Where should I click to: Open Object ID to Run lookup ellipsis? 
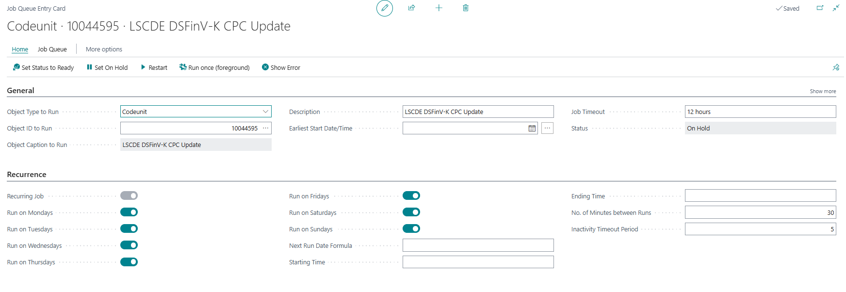click(x=266, y=129)
